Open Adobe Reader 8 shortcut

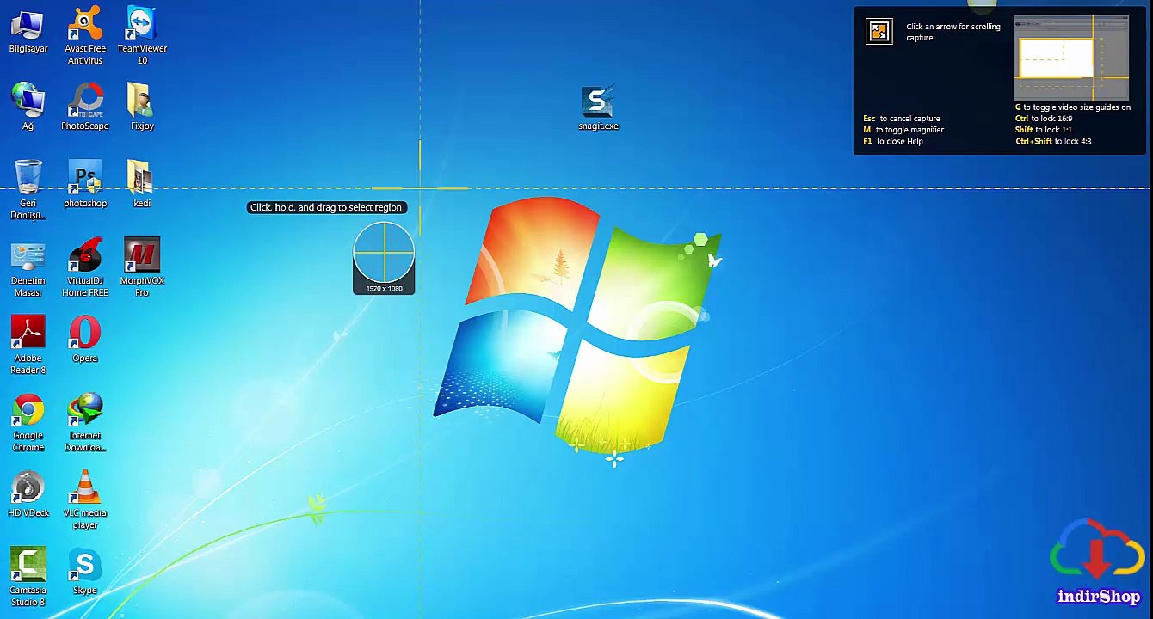coord(28,346)
